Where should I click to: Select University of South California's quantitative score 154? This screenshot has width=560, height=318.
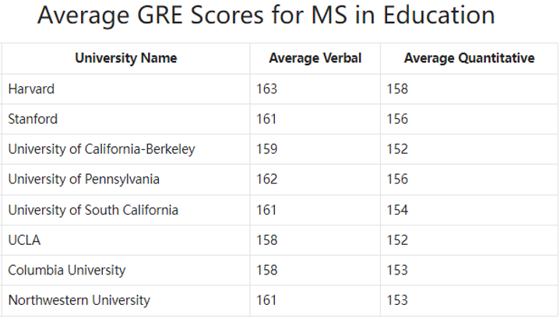[397, 210]
